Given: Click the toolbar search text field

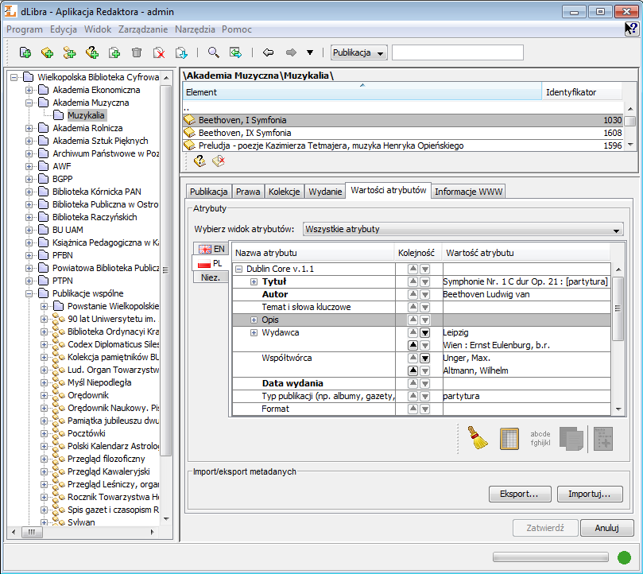Looking at the screenshot, I should [x=458, y=52].
